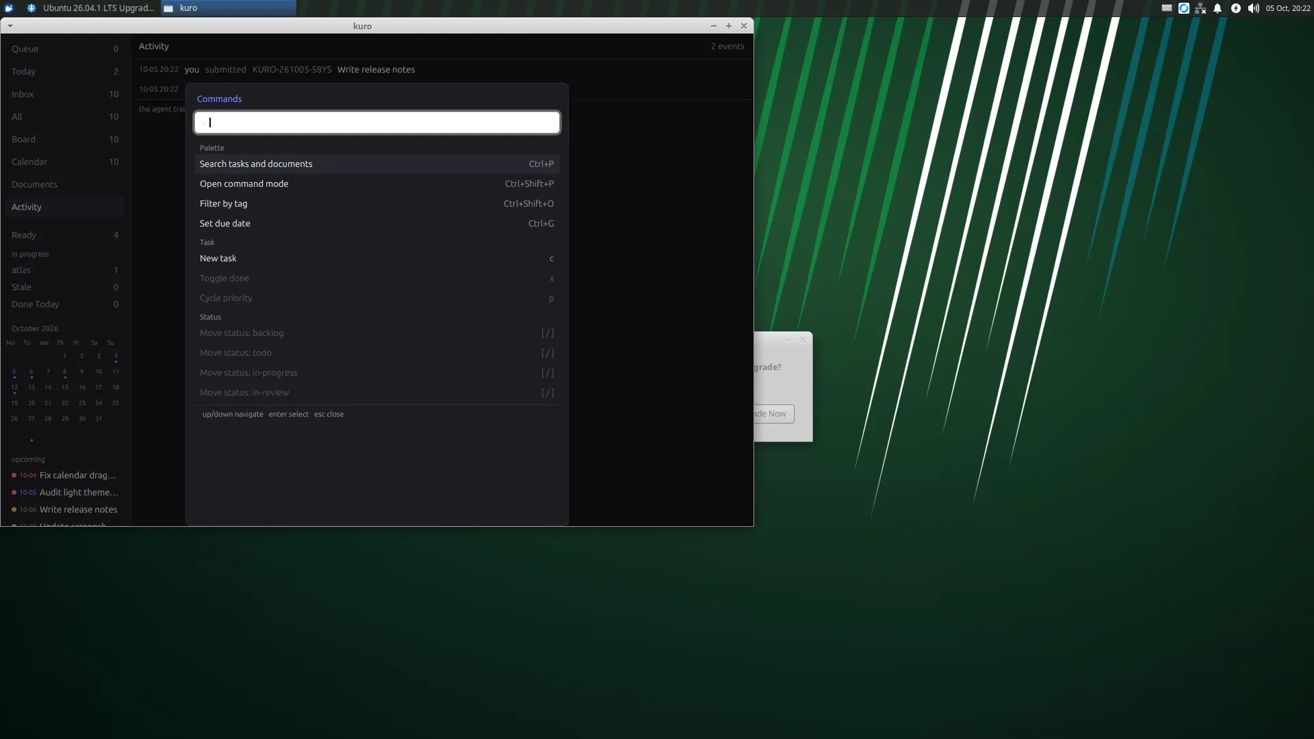Open the disconnected network tray icon
The image size is (1314, 739).
pyautogui.click(x=1200, y=8)
